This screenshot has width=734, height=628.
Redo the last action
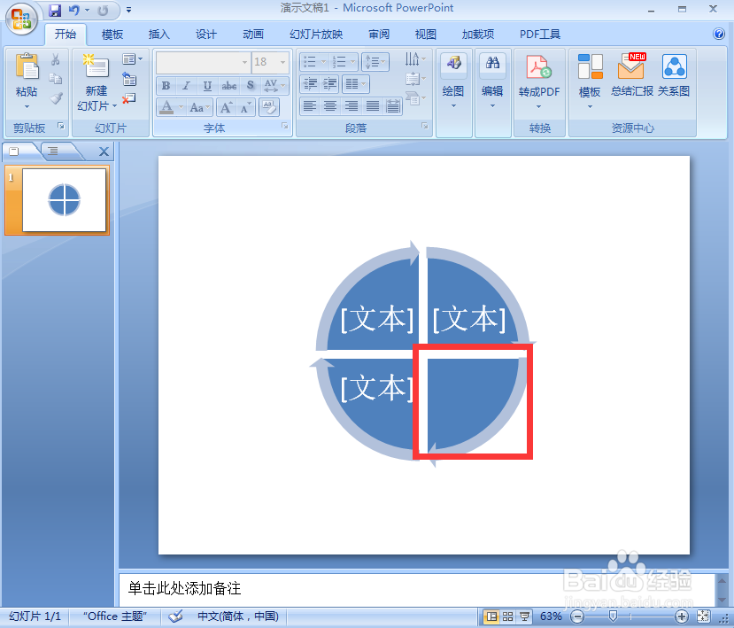tap(103, 10)
